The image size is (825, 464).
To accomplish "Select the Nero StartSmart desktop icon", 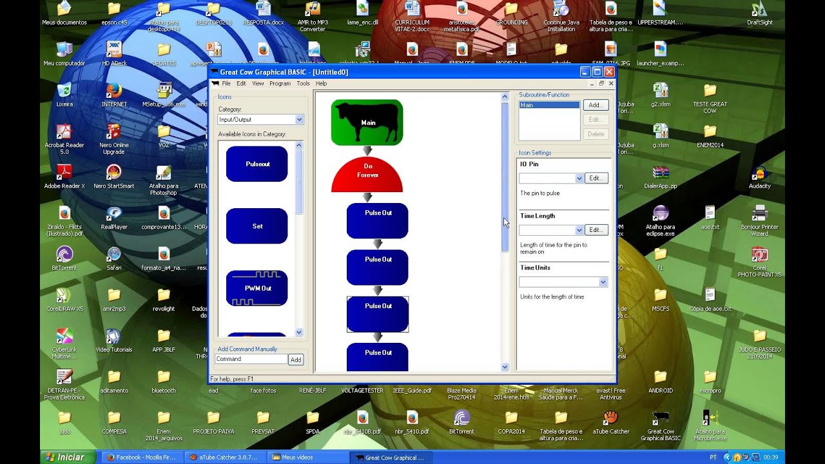I will coord(114,177).
